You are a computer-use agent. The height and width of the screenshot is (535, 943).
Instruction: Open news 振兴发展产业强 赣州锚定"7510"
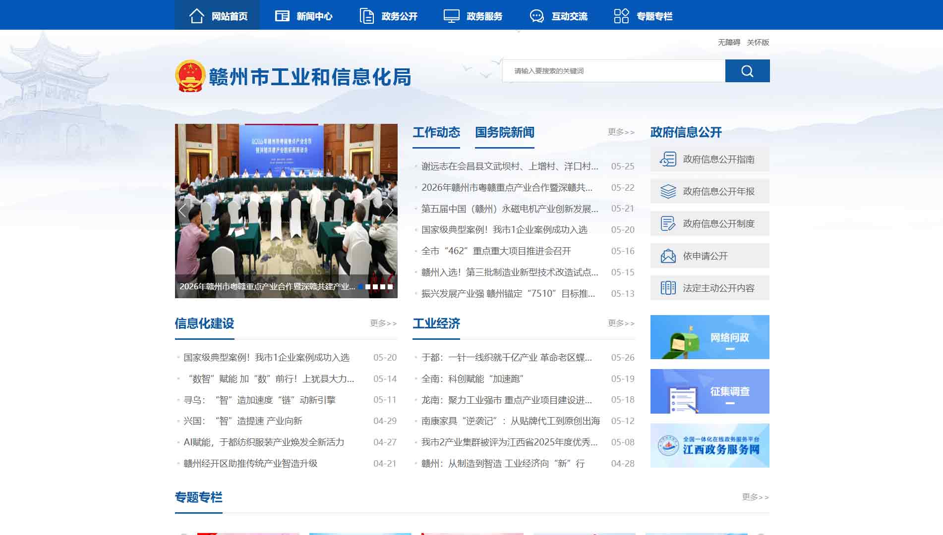[508, 294]
